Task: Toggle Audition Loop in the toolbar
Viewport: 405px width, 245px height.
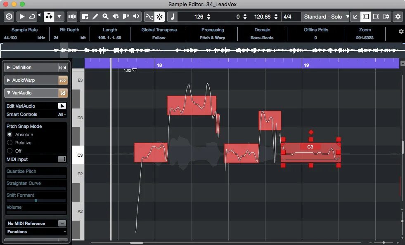Action: [32, 17]
